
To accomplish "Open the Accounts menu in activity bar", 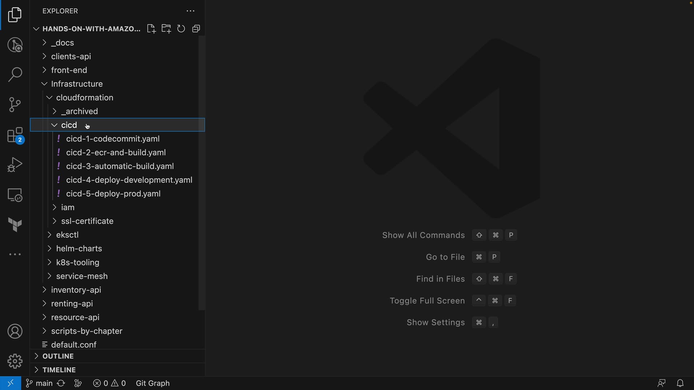I will [x=15, y=331].
